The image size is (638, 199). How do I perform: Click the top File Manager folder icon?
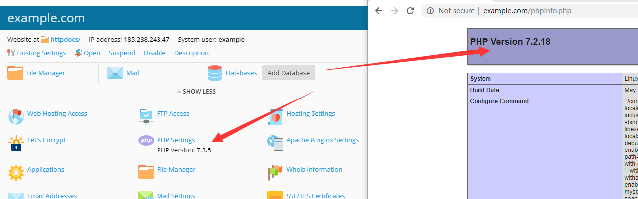pyautogui.click(x=15, y=73)
